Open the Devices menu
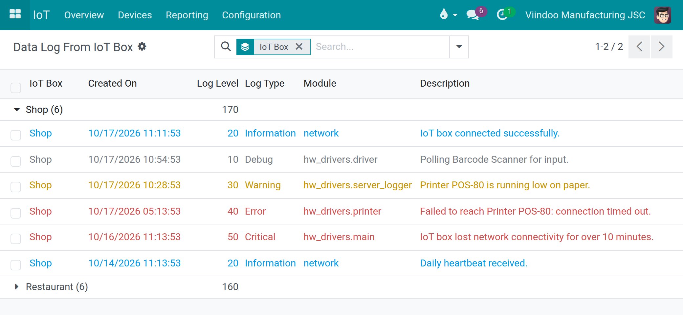The image size is (683, 315). tap(135, 15)
